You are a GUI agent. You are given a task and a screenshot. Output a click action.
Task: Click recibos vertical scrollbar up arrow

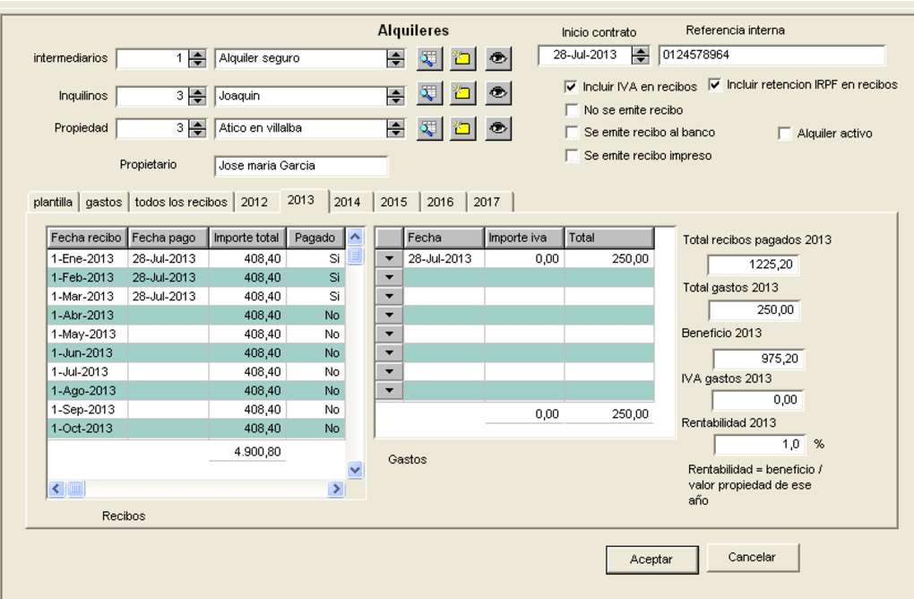[355, 236]
